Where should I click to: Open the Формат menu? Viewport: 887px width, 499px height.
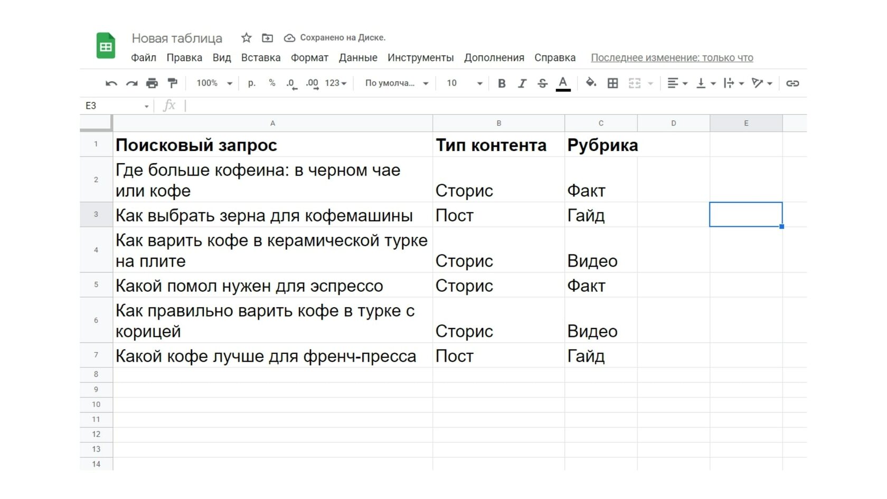pos(309,58)
